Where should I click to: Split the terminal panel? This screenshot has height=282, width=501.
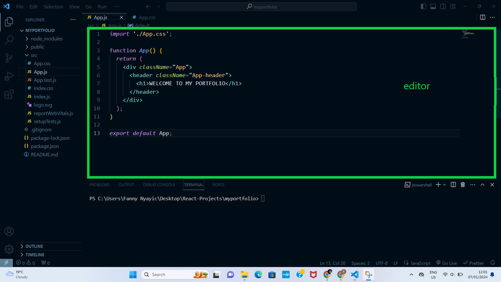pos(453,185)
